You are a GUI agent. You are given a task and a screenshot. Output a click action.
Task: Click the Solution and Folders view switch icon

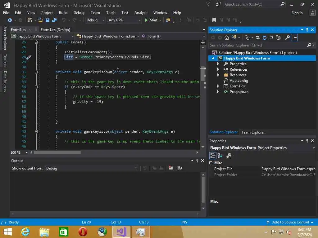click(234, 37)
